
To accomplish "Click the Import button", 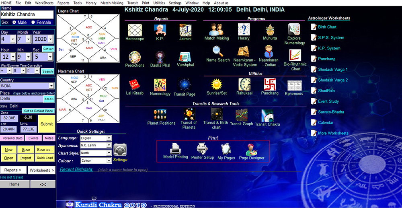I will coord(26,158).
